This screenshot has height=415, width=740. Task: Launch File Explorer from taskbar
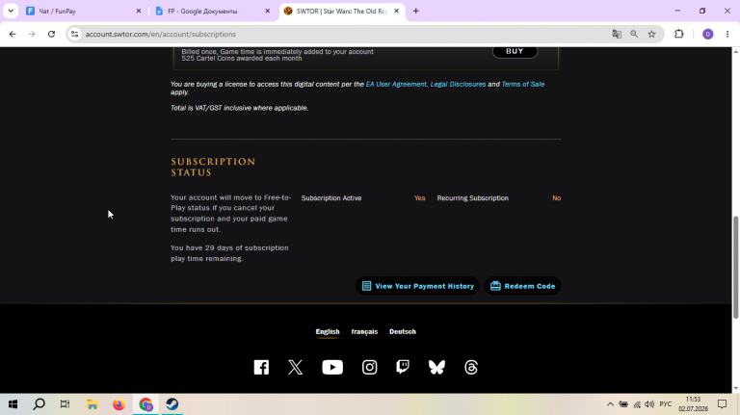(92, 404)
